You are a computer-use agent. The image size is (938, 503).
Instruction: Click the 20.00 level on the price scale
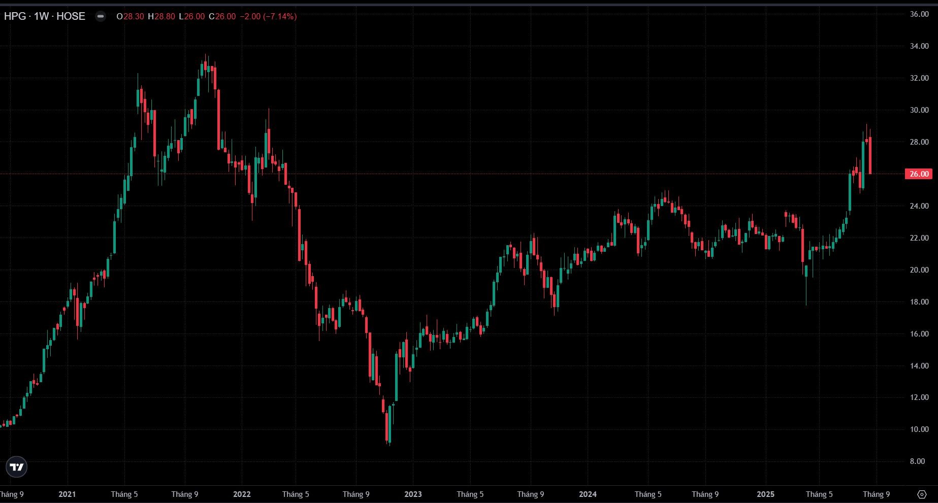pyautogui.click(x=919, y=270)
